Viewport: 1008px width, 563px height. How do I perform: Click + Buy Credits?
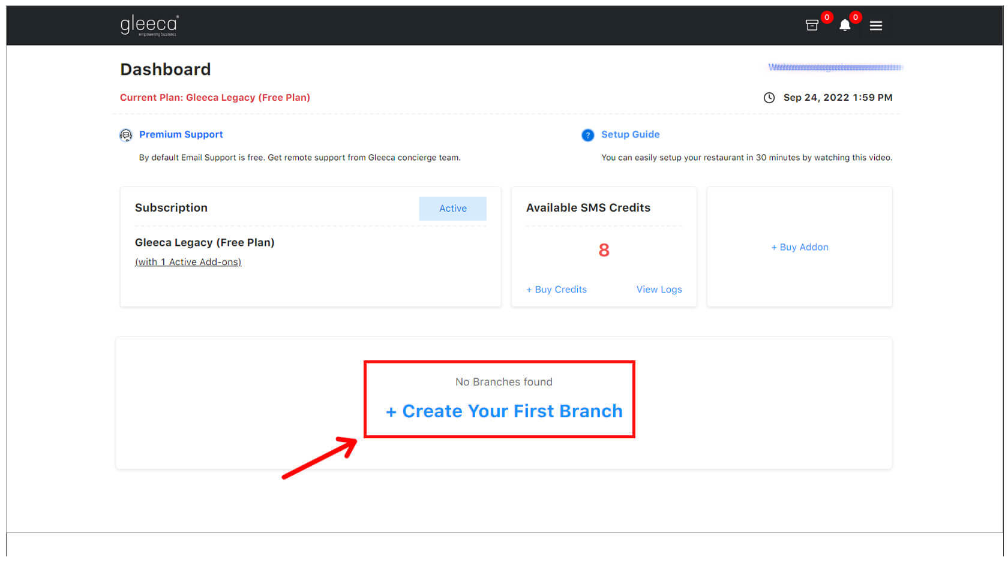556,289
